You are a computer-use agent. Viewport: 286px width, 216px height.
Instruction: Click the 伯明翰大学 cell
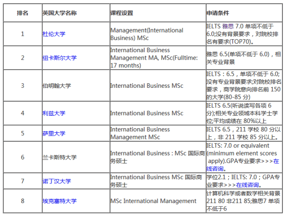(x=76, y=86)
